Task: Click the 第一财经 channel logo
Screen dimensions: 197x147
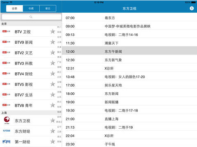Action: pos(7,142)
